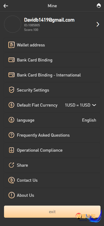Image resolution: width=104 pixels, height=226 pixels.
Task: Open the Contact Us menu entry
Action: click(52, 180)
